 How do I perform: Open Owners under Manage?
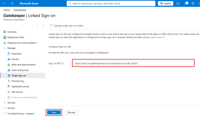click(15, 59)
